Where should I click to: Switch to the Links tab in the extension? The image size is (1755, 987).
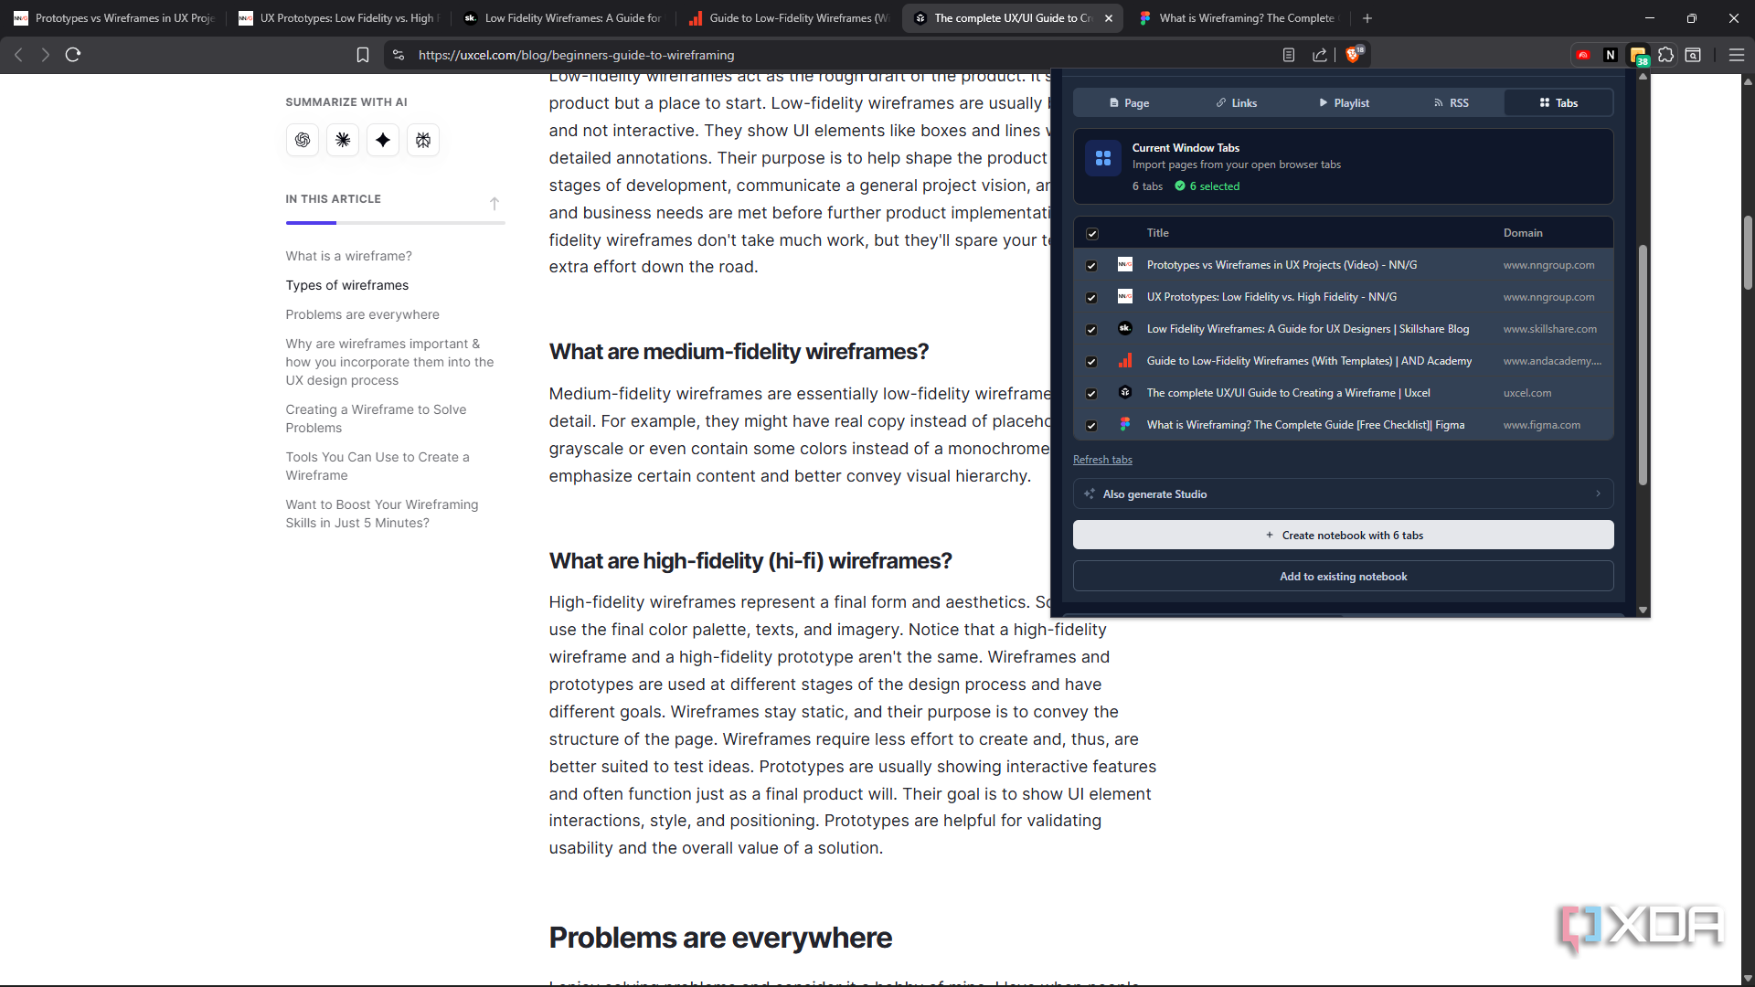[1237, 103]
